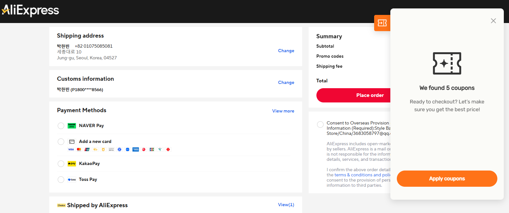
Task: Select Add a new card radio button
Action: (x=61, y=142)
